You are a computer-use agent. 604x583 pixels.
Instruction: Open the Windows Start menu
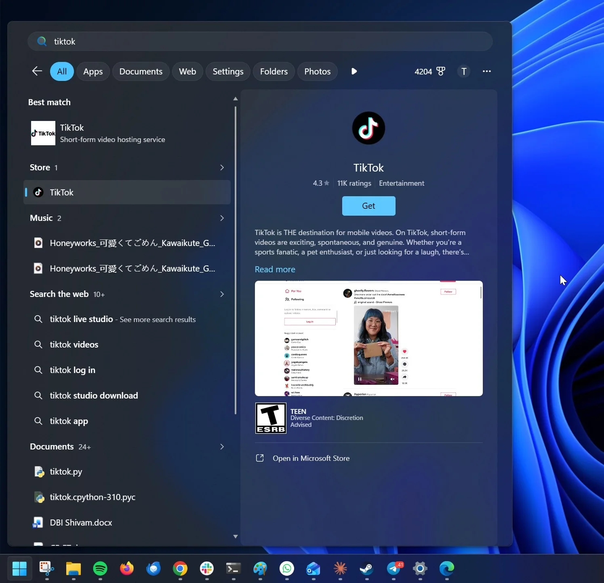coord(19,568)
